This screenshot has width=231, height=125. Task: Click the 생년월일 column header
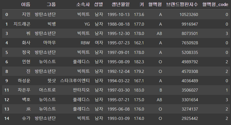tap(121, 5)
